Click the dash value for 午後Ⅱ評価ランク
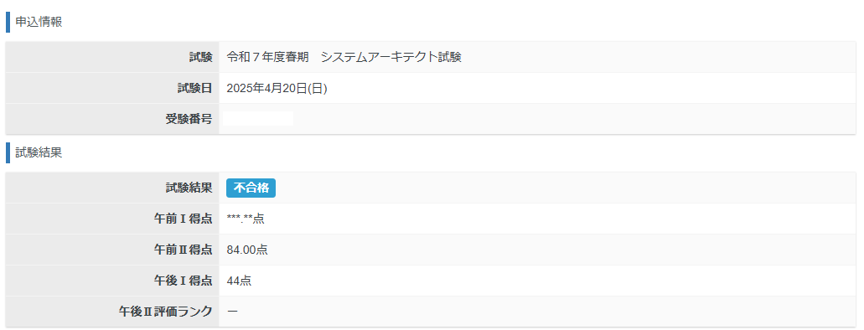Screen dimensions: 864x330 coord(232,312)
